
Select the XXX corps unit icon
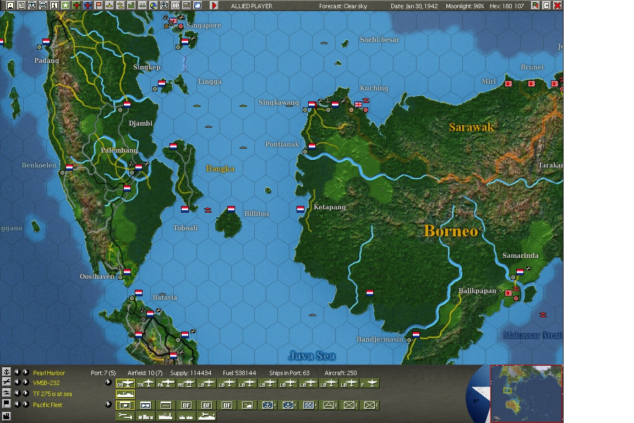[x=166, y=405]
